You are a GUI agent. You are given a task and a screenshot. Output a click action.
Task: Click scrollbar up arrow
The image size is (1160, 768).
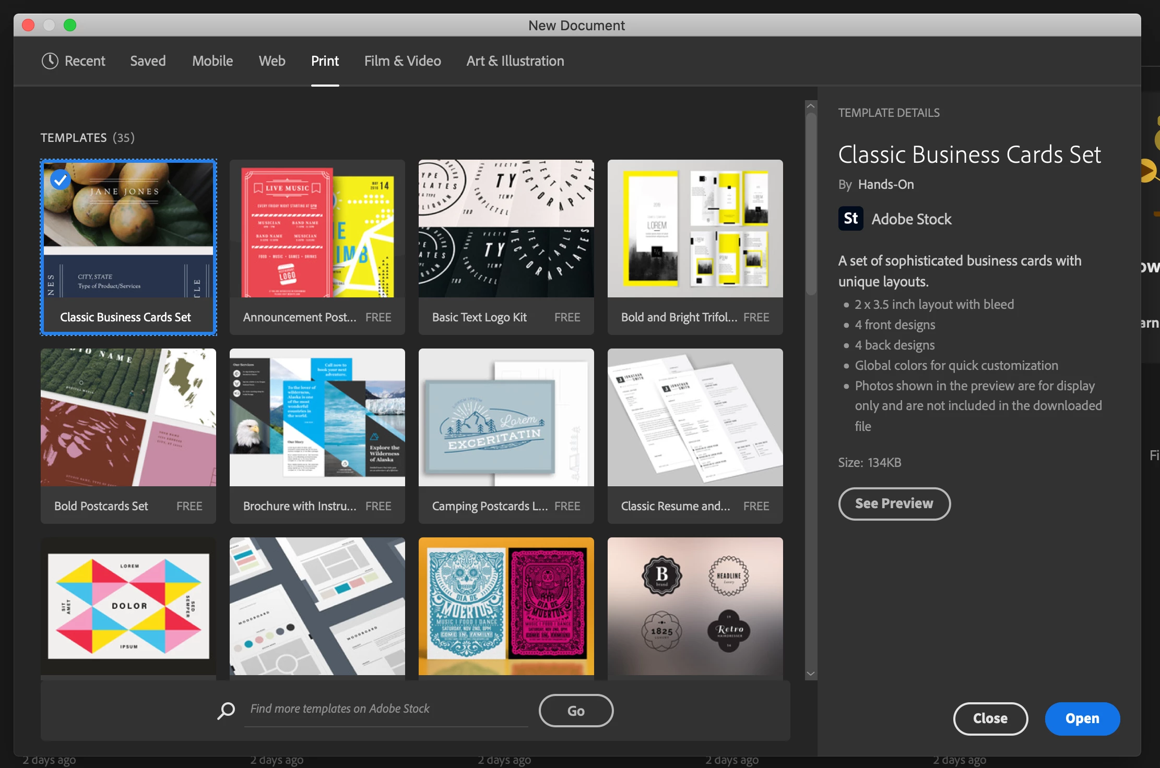[x=811, y=106]
